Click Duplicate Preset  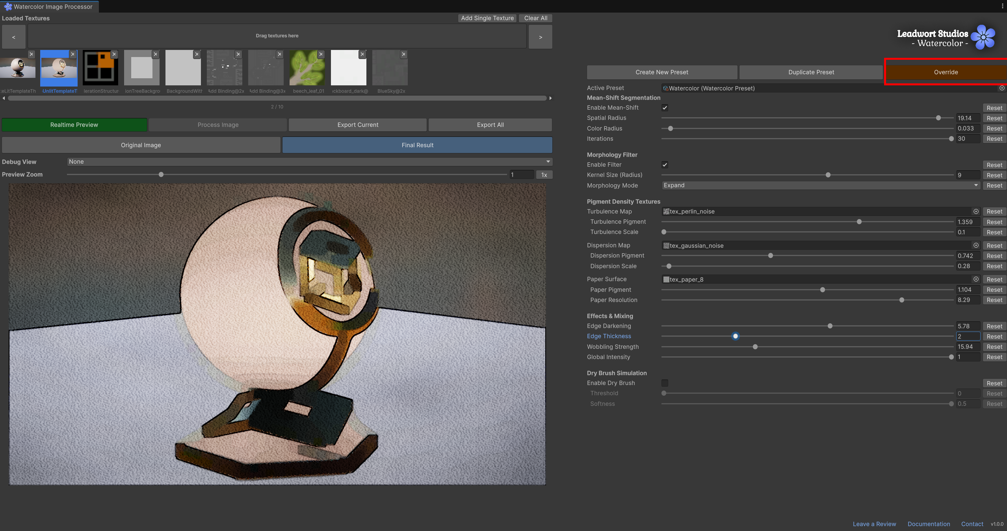pos(811,72)
